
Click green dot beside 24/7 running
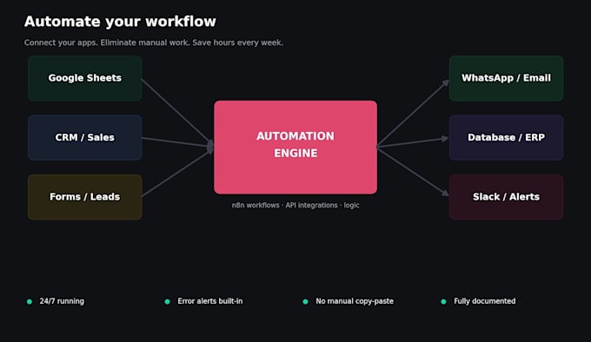coord(30,301)
